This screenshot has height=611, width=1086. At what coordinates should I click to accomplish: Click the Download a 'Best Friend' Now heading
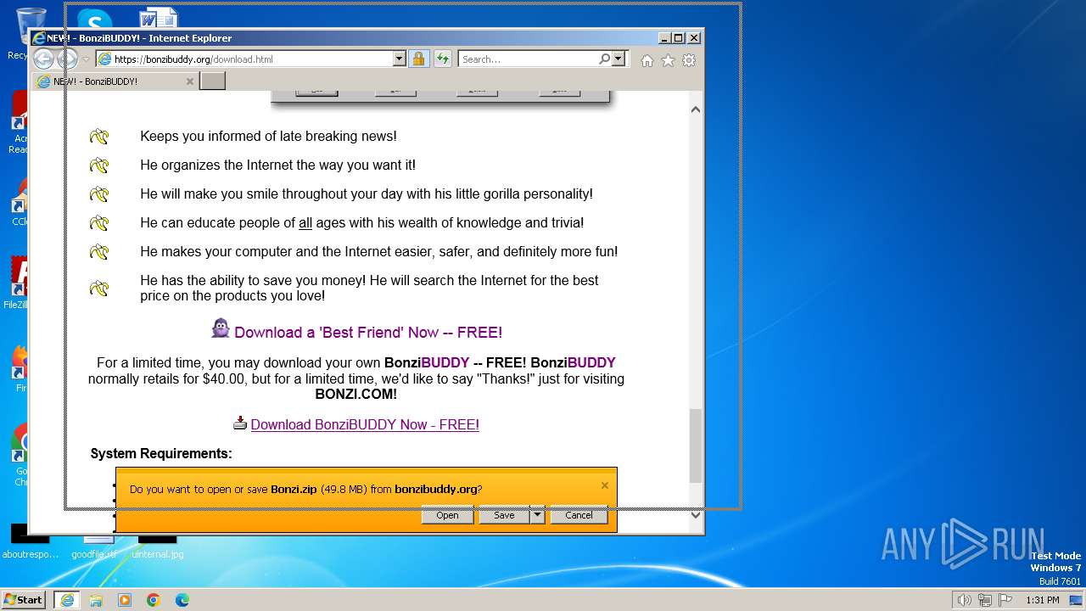point(368,333)
